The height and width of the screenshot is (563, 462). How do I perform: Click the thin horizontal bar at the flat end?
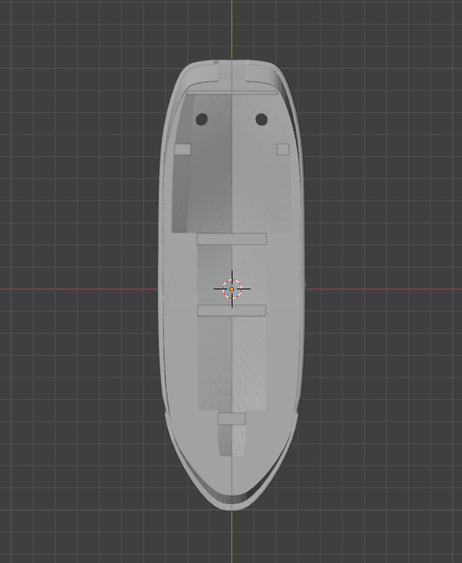(232, 93)
